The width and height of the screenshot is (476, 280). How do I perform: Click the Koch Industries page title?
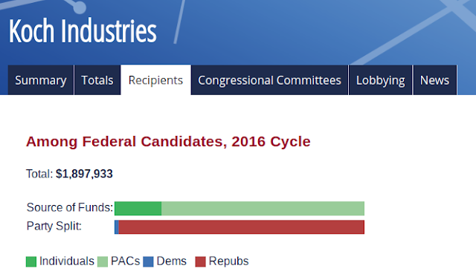point(83,30)
